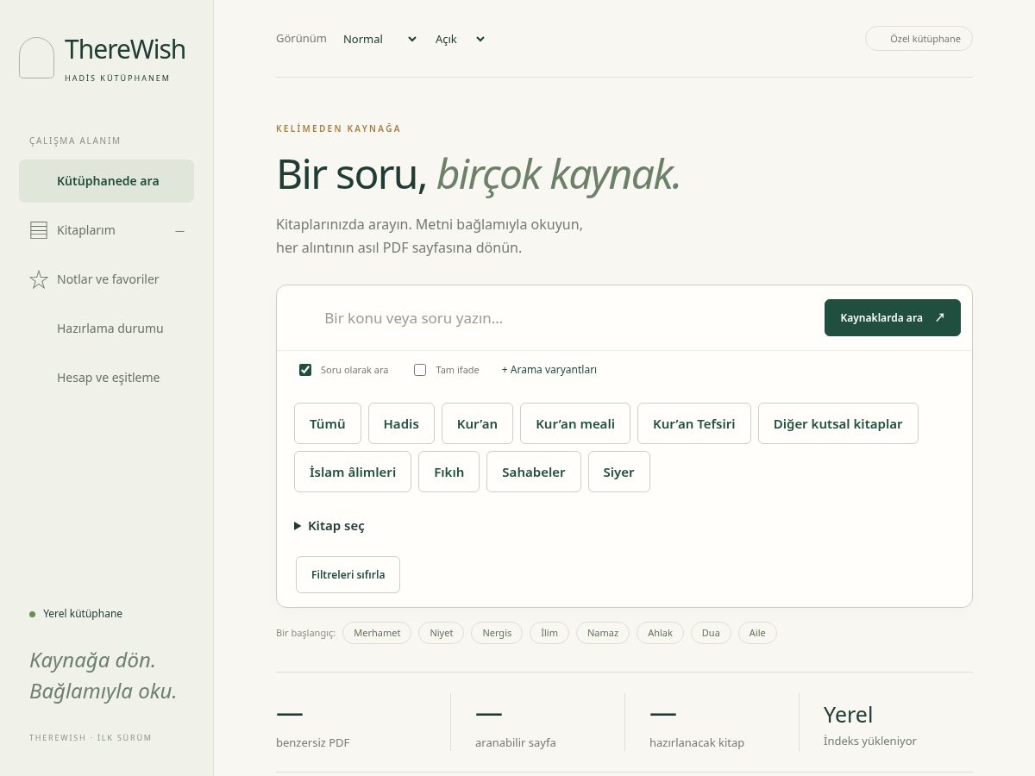The height and width of the screenshot is (776, 1035).
Task: Click the Kaynaklarda ara button
Action: point(893,317)
